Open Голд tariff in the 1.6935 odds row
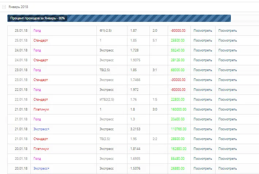259x174 pixels. pos(37,159)
